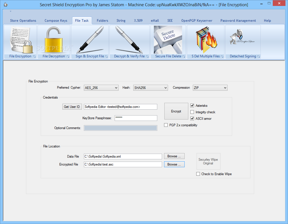The image size is (288, 224).
Task: Click the Get User ID button
Action: tap(72, 107)
